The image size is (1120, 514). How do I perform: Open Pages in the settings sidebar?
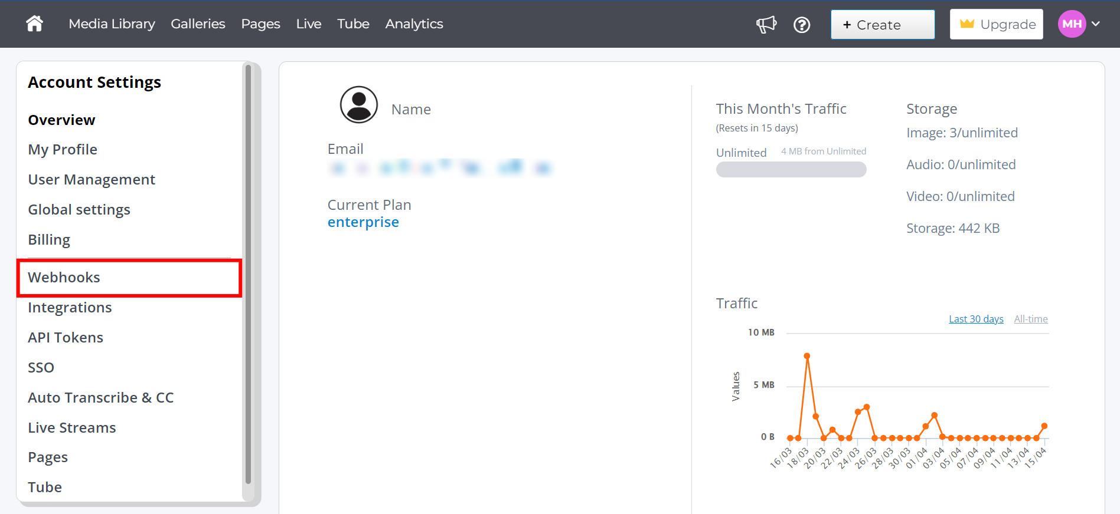(x=48, y=458)
